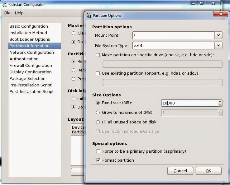Open Firewall Configuration section
Viewport: 230px width, 185px height.
click(35, 65)
